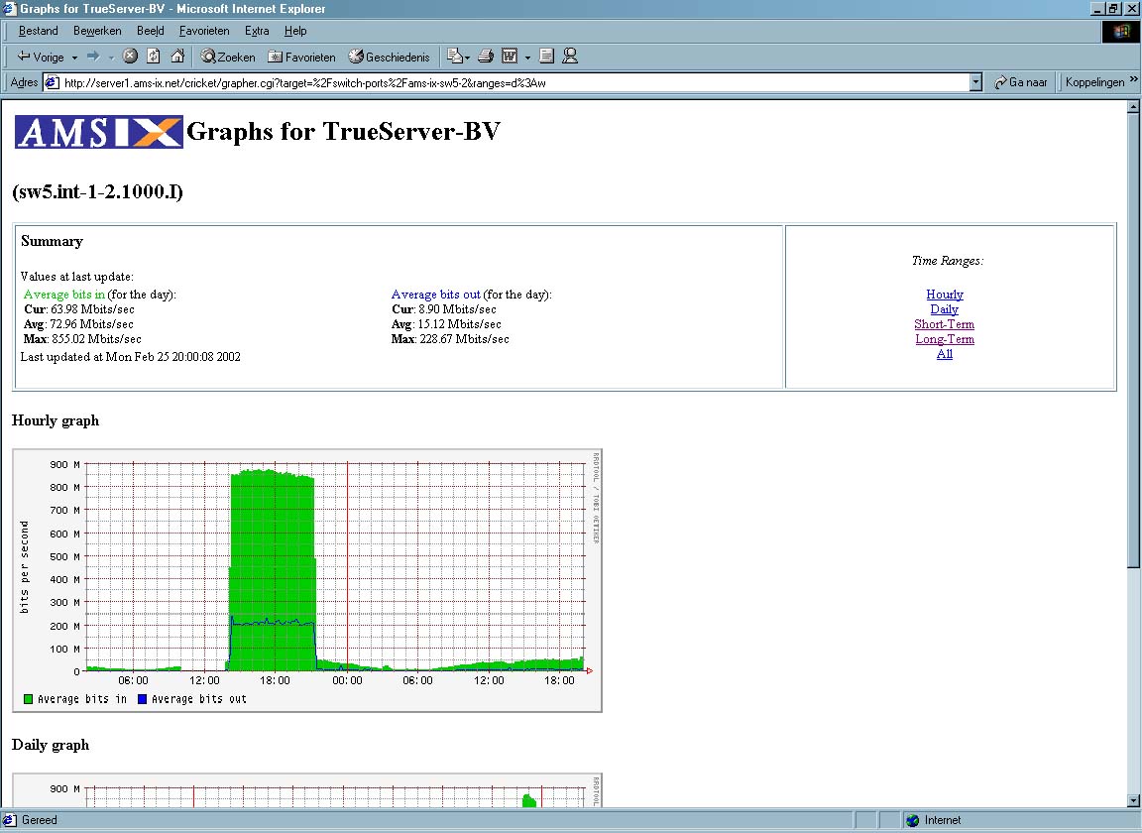Click the AMS-IX logo image
This screenshot has width=1142, height=833.
[x=99, y=132]
